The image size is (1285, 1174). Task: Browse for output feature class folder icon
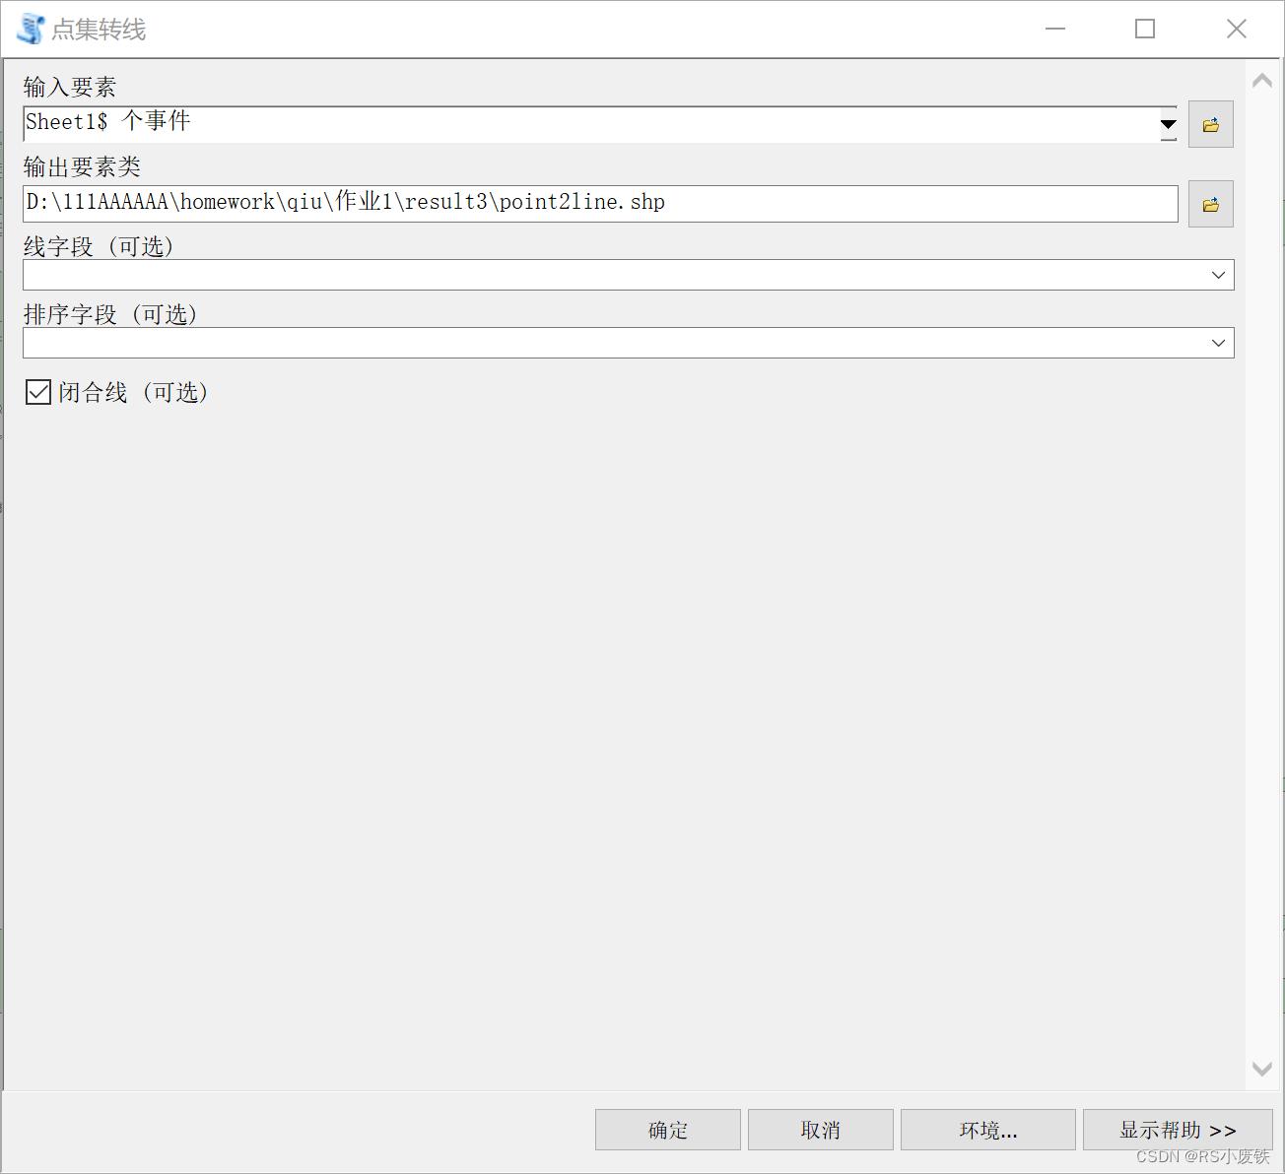pos(1211,205)
